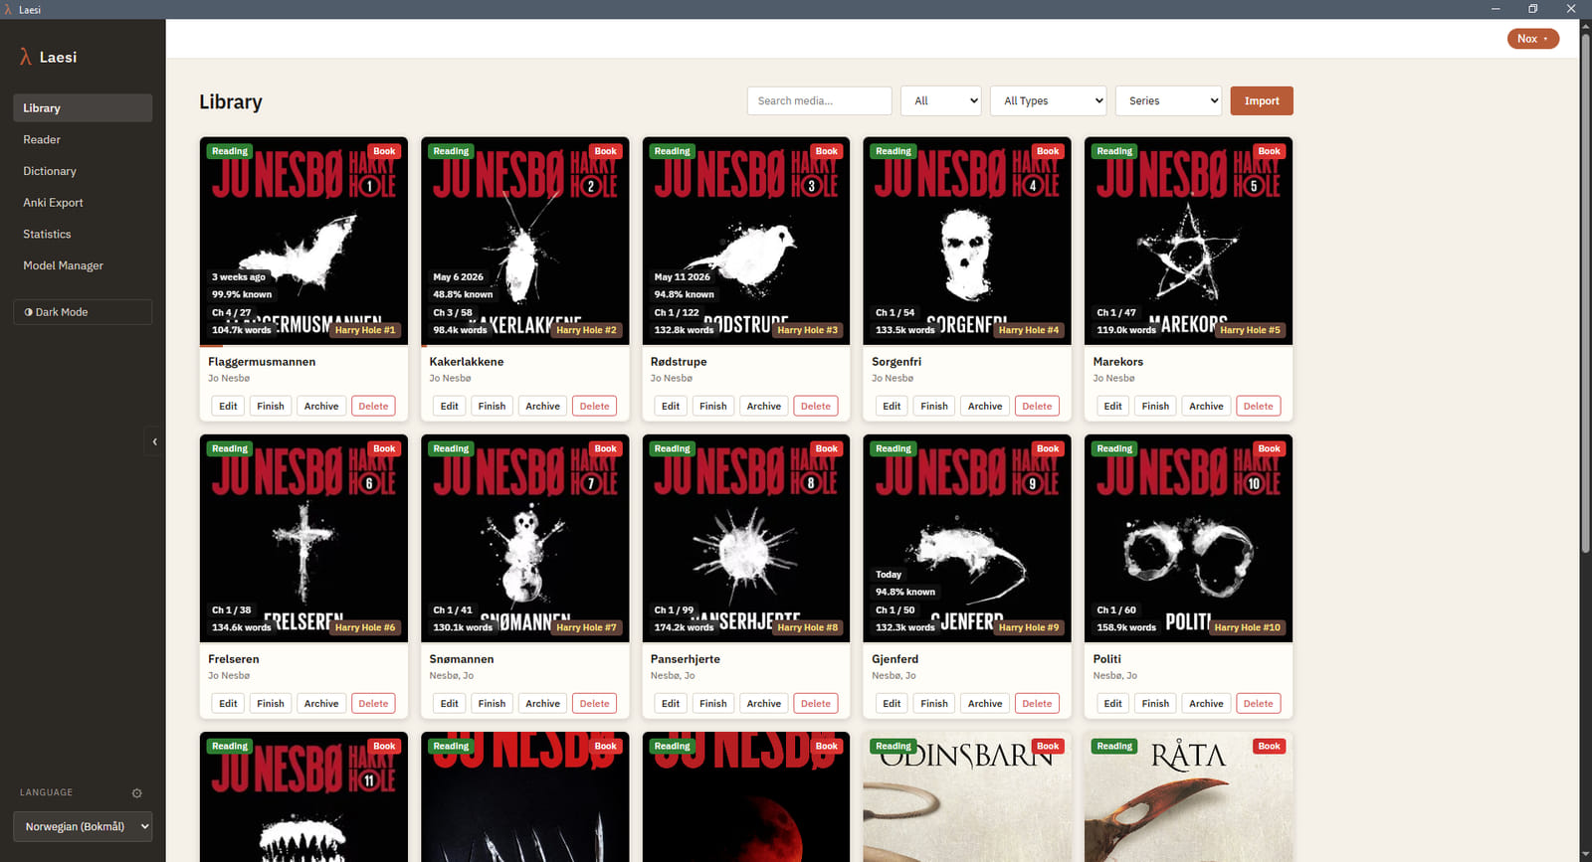Open the All Types filter dropdown

(x=1049, y=100)
